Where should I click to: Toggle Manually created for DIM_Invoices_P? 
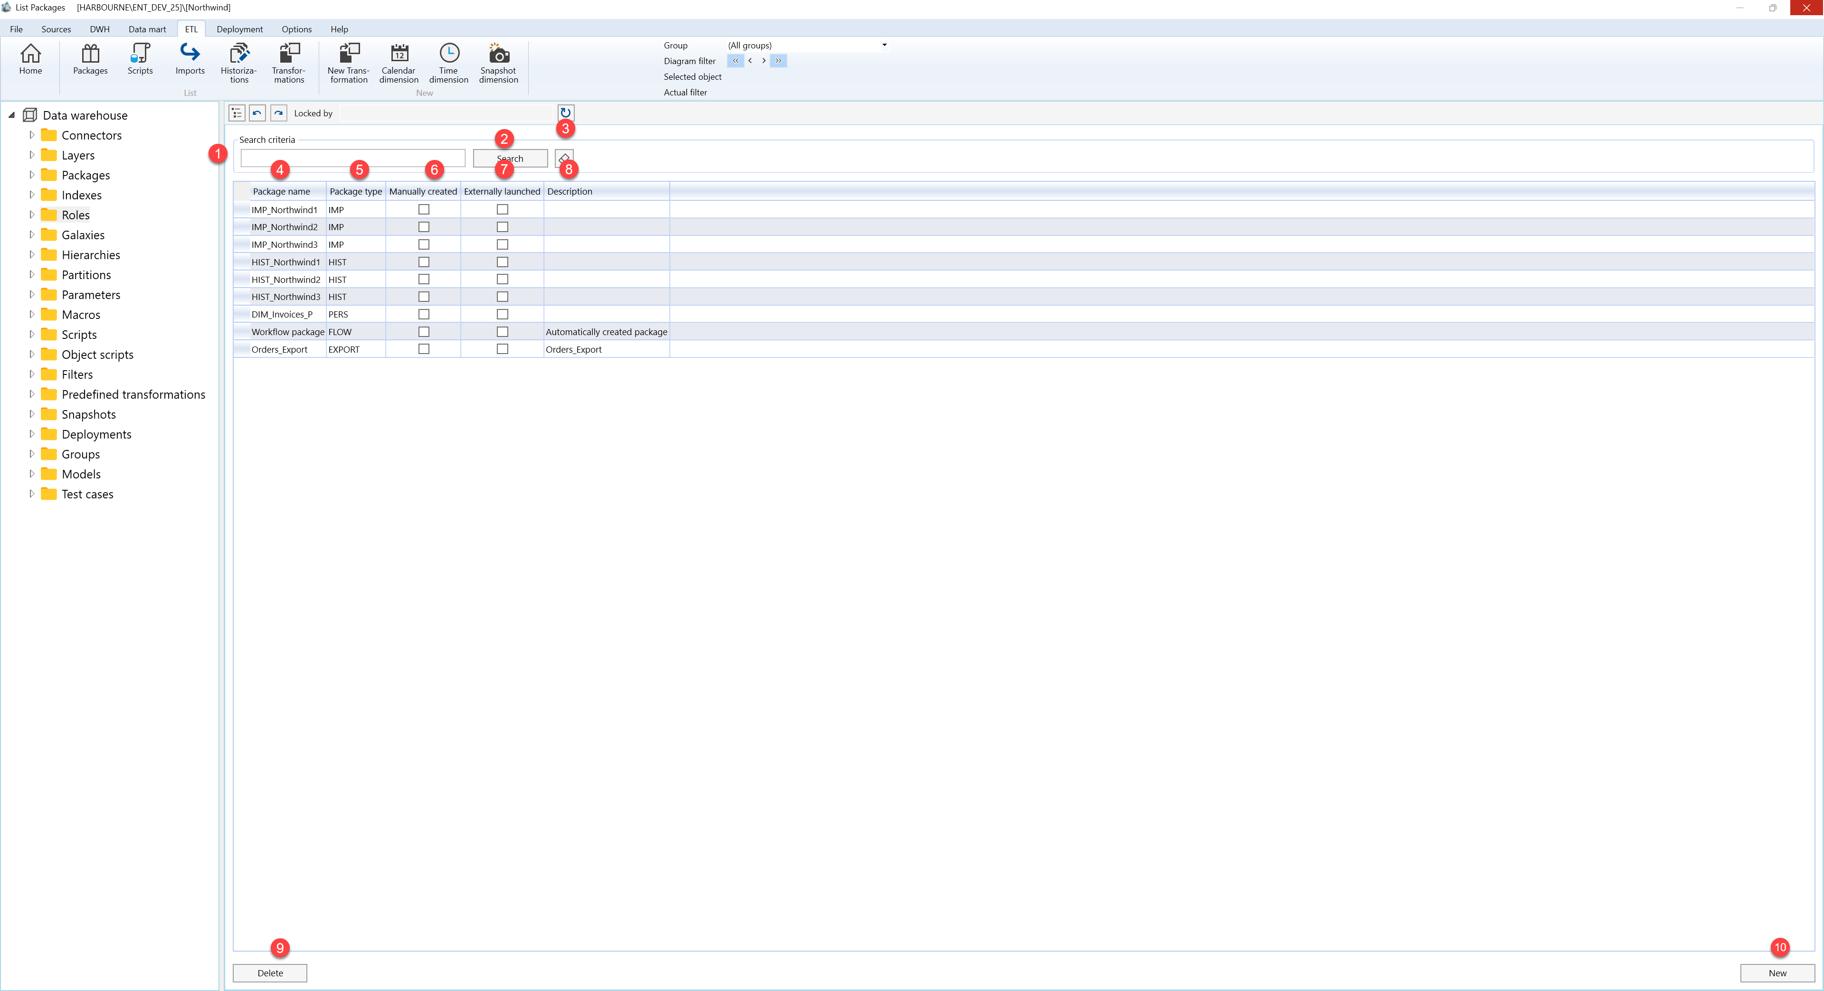click(423, 314)
